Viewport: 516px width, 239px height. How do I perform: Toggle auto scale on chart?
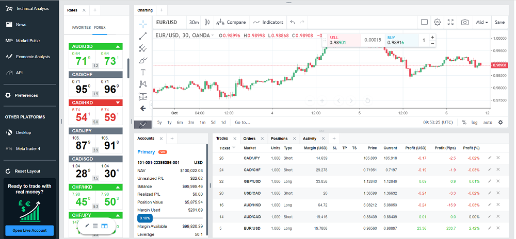pyautogui.click(x=488, y=123)
